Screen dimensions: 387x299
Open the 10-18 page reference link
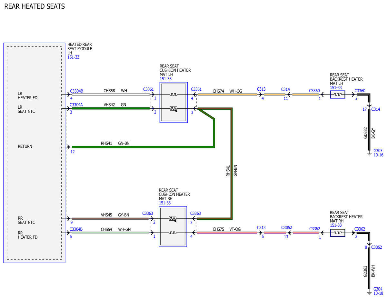tap(378, 293)
